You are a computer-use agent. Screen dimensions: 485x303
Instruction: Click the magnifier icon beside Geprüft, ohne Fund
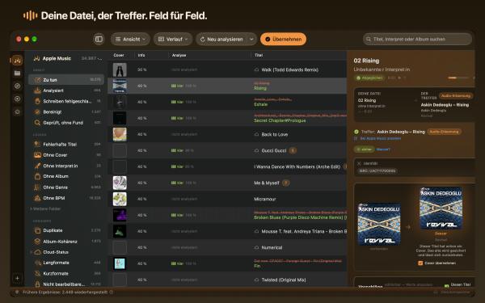[37, 123]
